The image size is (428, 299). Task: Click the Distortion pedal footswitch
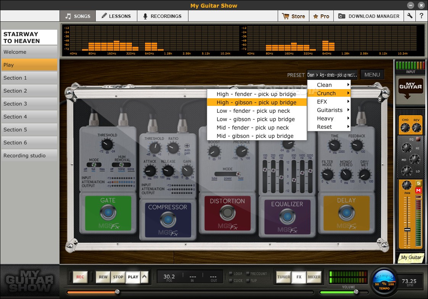coord(227,213)
